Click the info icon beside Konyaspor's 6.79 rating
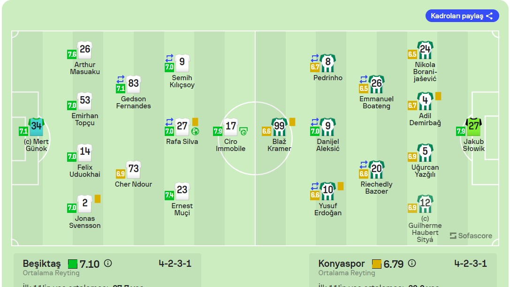This screenshot has height=287, width=510. [411, 264]
